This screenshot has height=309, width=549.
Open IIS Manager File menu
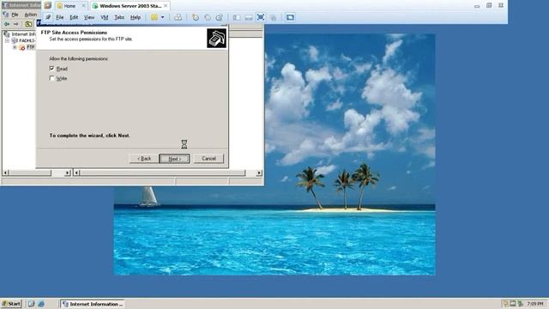[x=15, y=15]
